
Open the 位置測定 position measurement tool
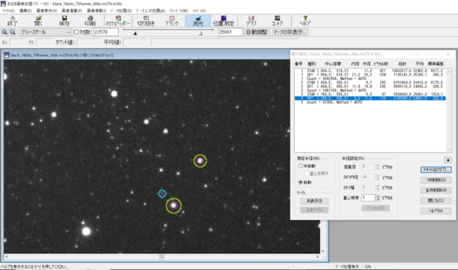point(223,21)
